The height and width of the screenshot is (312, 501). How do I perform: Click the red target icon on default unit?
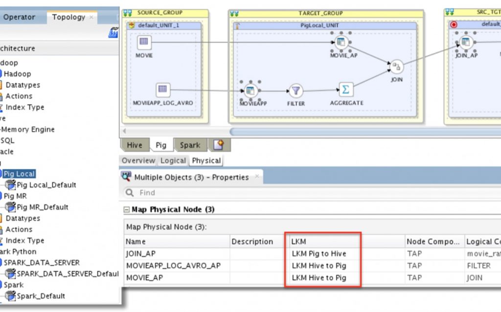(x=454, y=24)
